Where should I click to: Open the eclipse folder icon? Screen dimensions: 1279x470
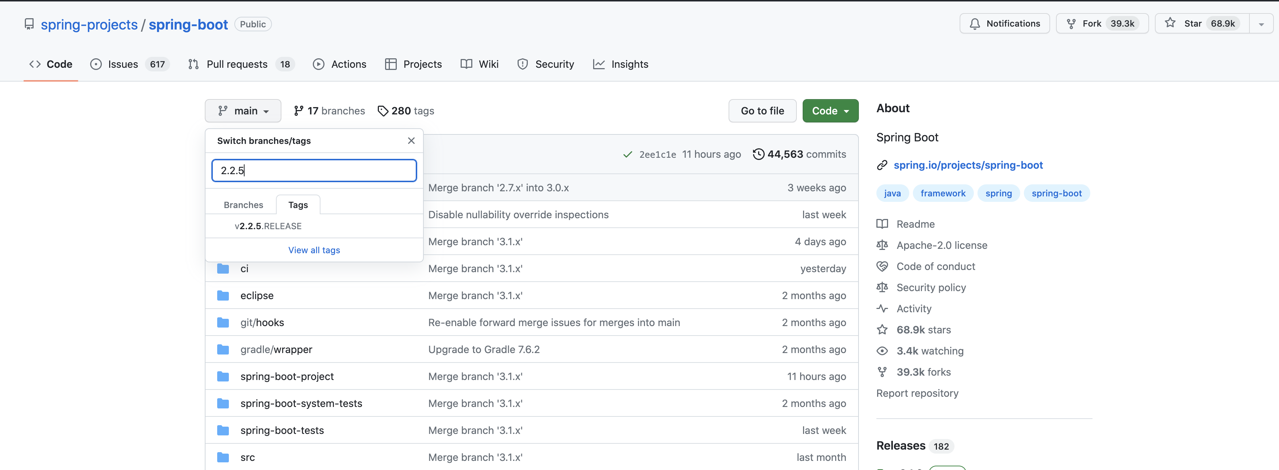click(223, 295)
